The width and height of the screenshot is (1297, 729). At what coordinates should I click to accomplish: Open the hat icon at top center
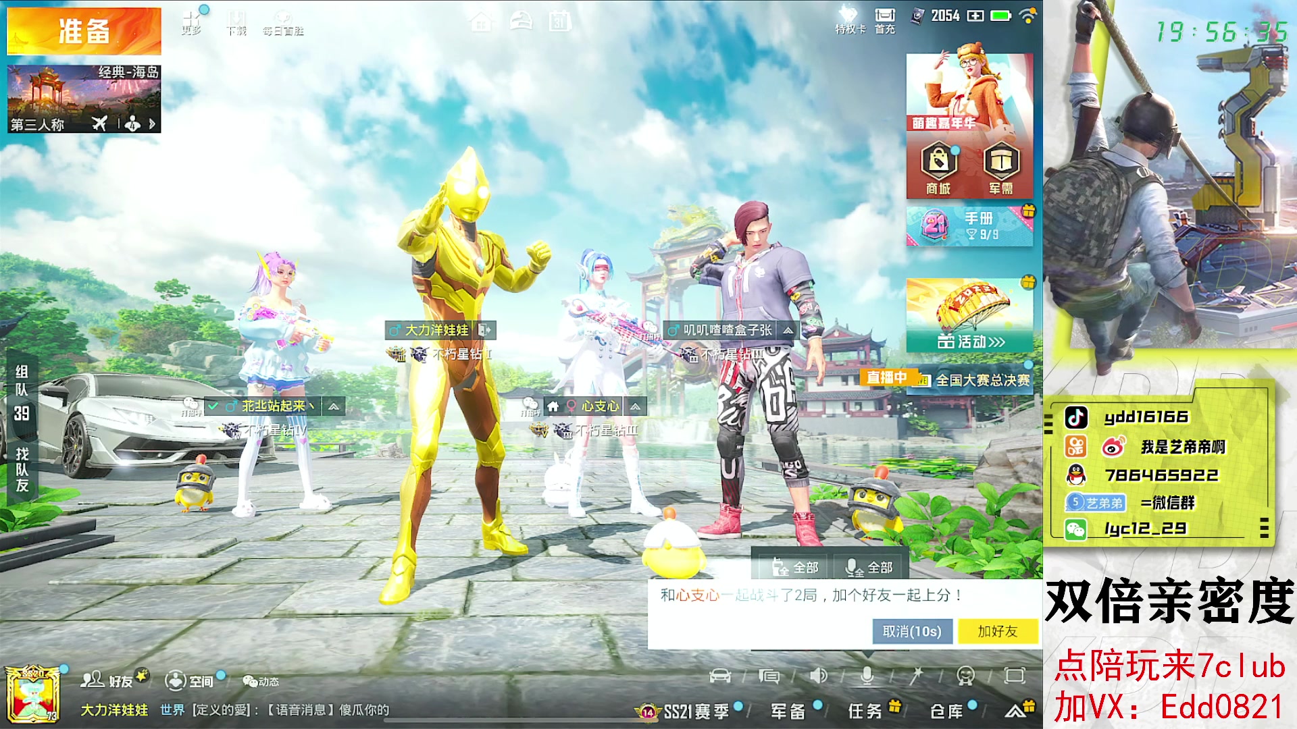(520, 22)
